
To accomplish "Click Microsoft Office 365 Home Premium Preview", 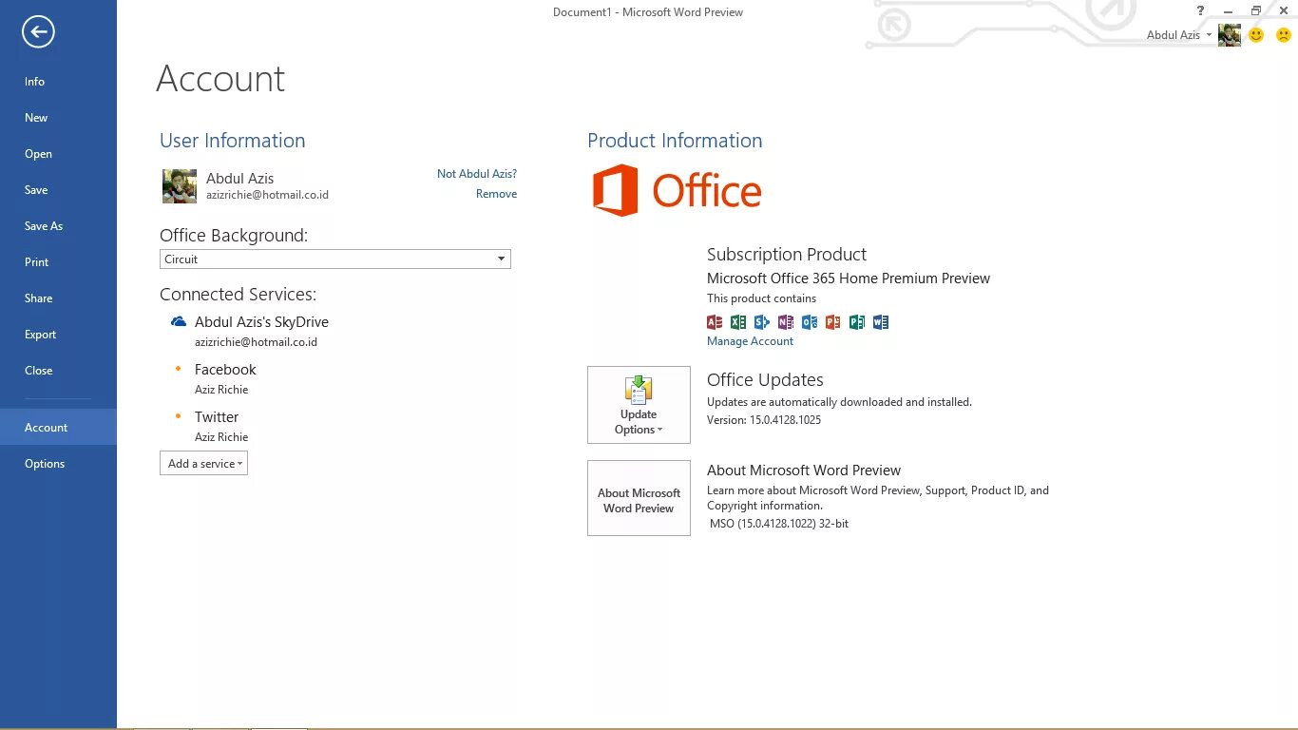I will point(849,279).
